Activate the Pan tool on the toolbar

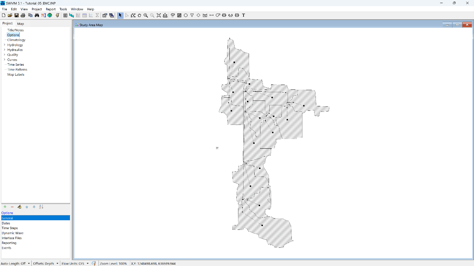point(139,15)
